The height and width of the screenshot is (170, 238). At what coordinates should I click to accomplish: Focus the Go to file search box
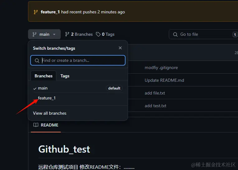pos(203,34)
